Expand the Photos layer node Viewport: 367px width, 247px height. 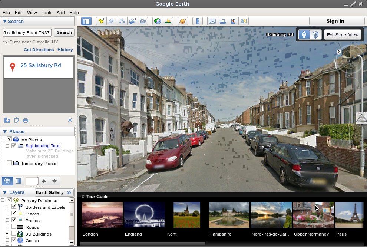(x=7, y=220)
